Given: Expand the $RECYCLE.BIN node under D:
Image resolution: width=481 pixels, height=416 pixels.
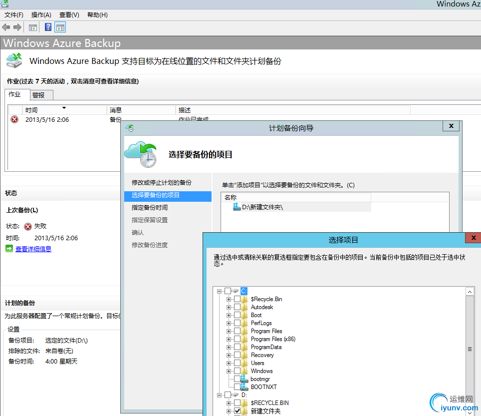Looking at the screenshot, I should [229, 403].
